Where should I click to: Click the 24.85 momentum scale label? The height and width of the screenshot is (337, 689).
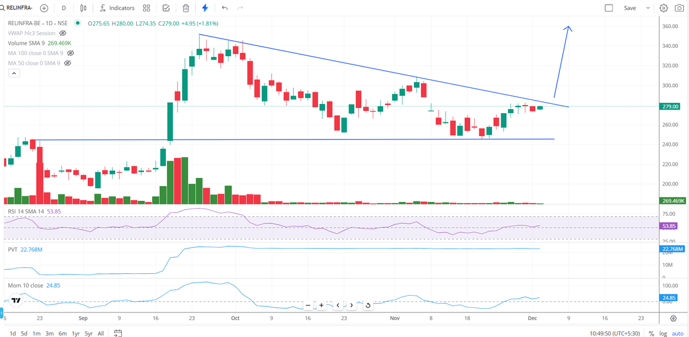(x=669, y=297)
